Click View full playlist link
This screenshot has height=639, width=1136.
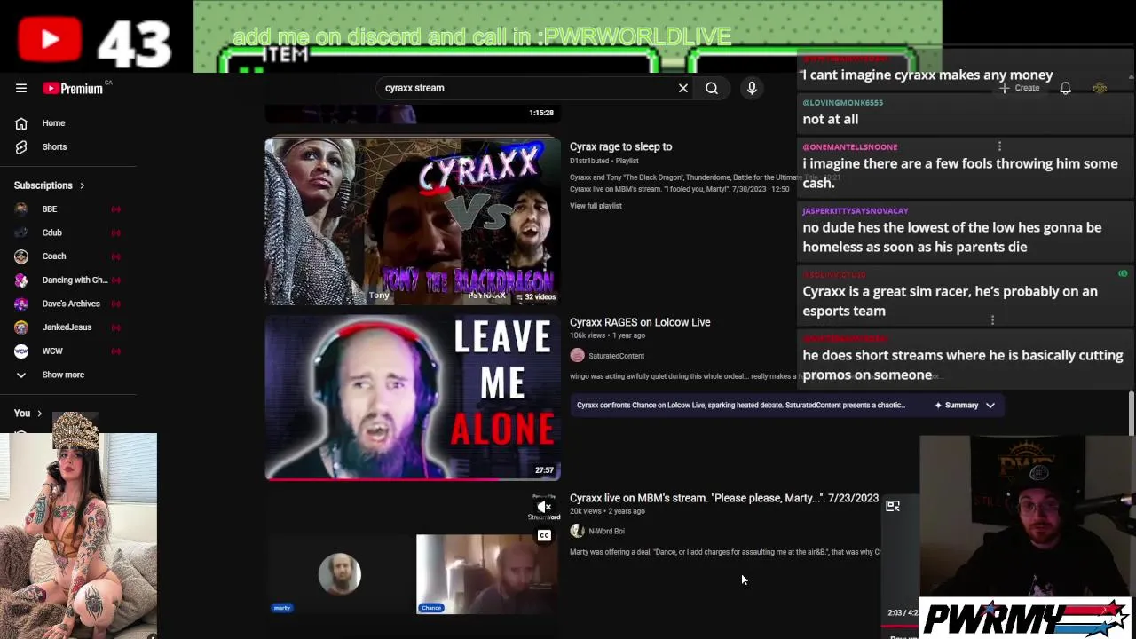596,206
